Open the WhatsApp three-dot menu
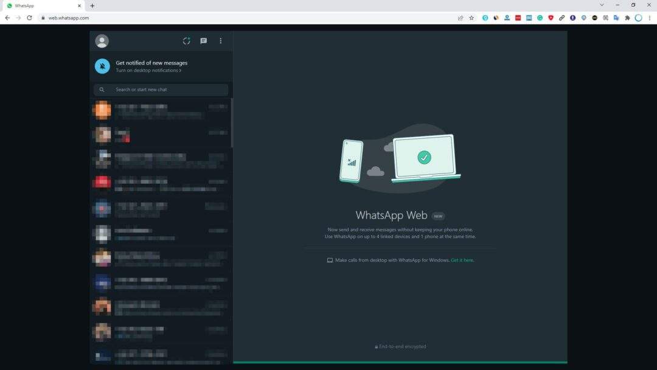Screen dimensions: 657x370 (x=220, y=41)
